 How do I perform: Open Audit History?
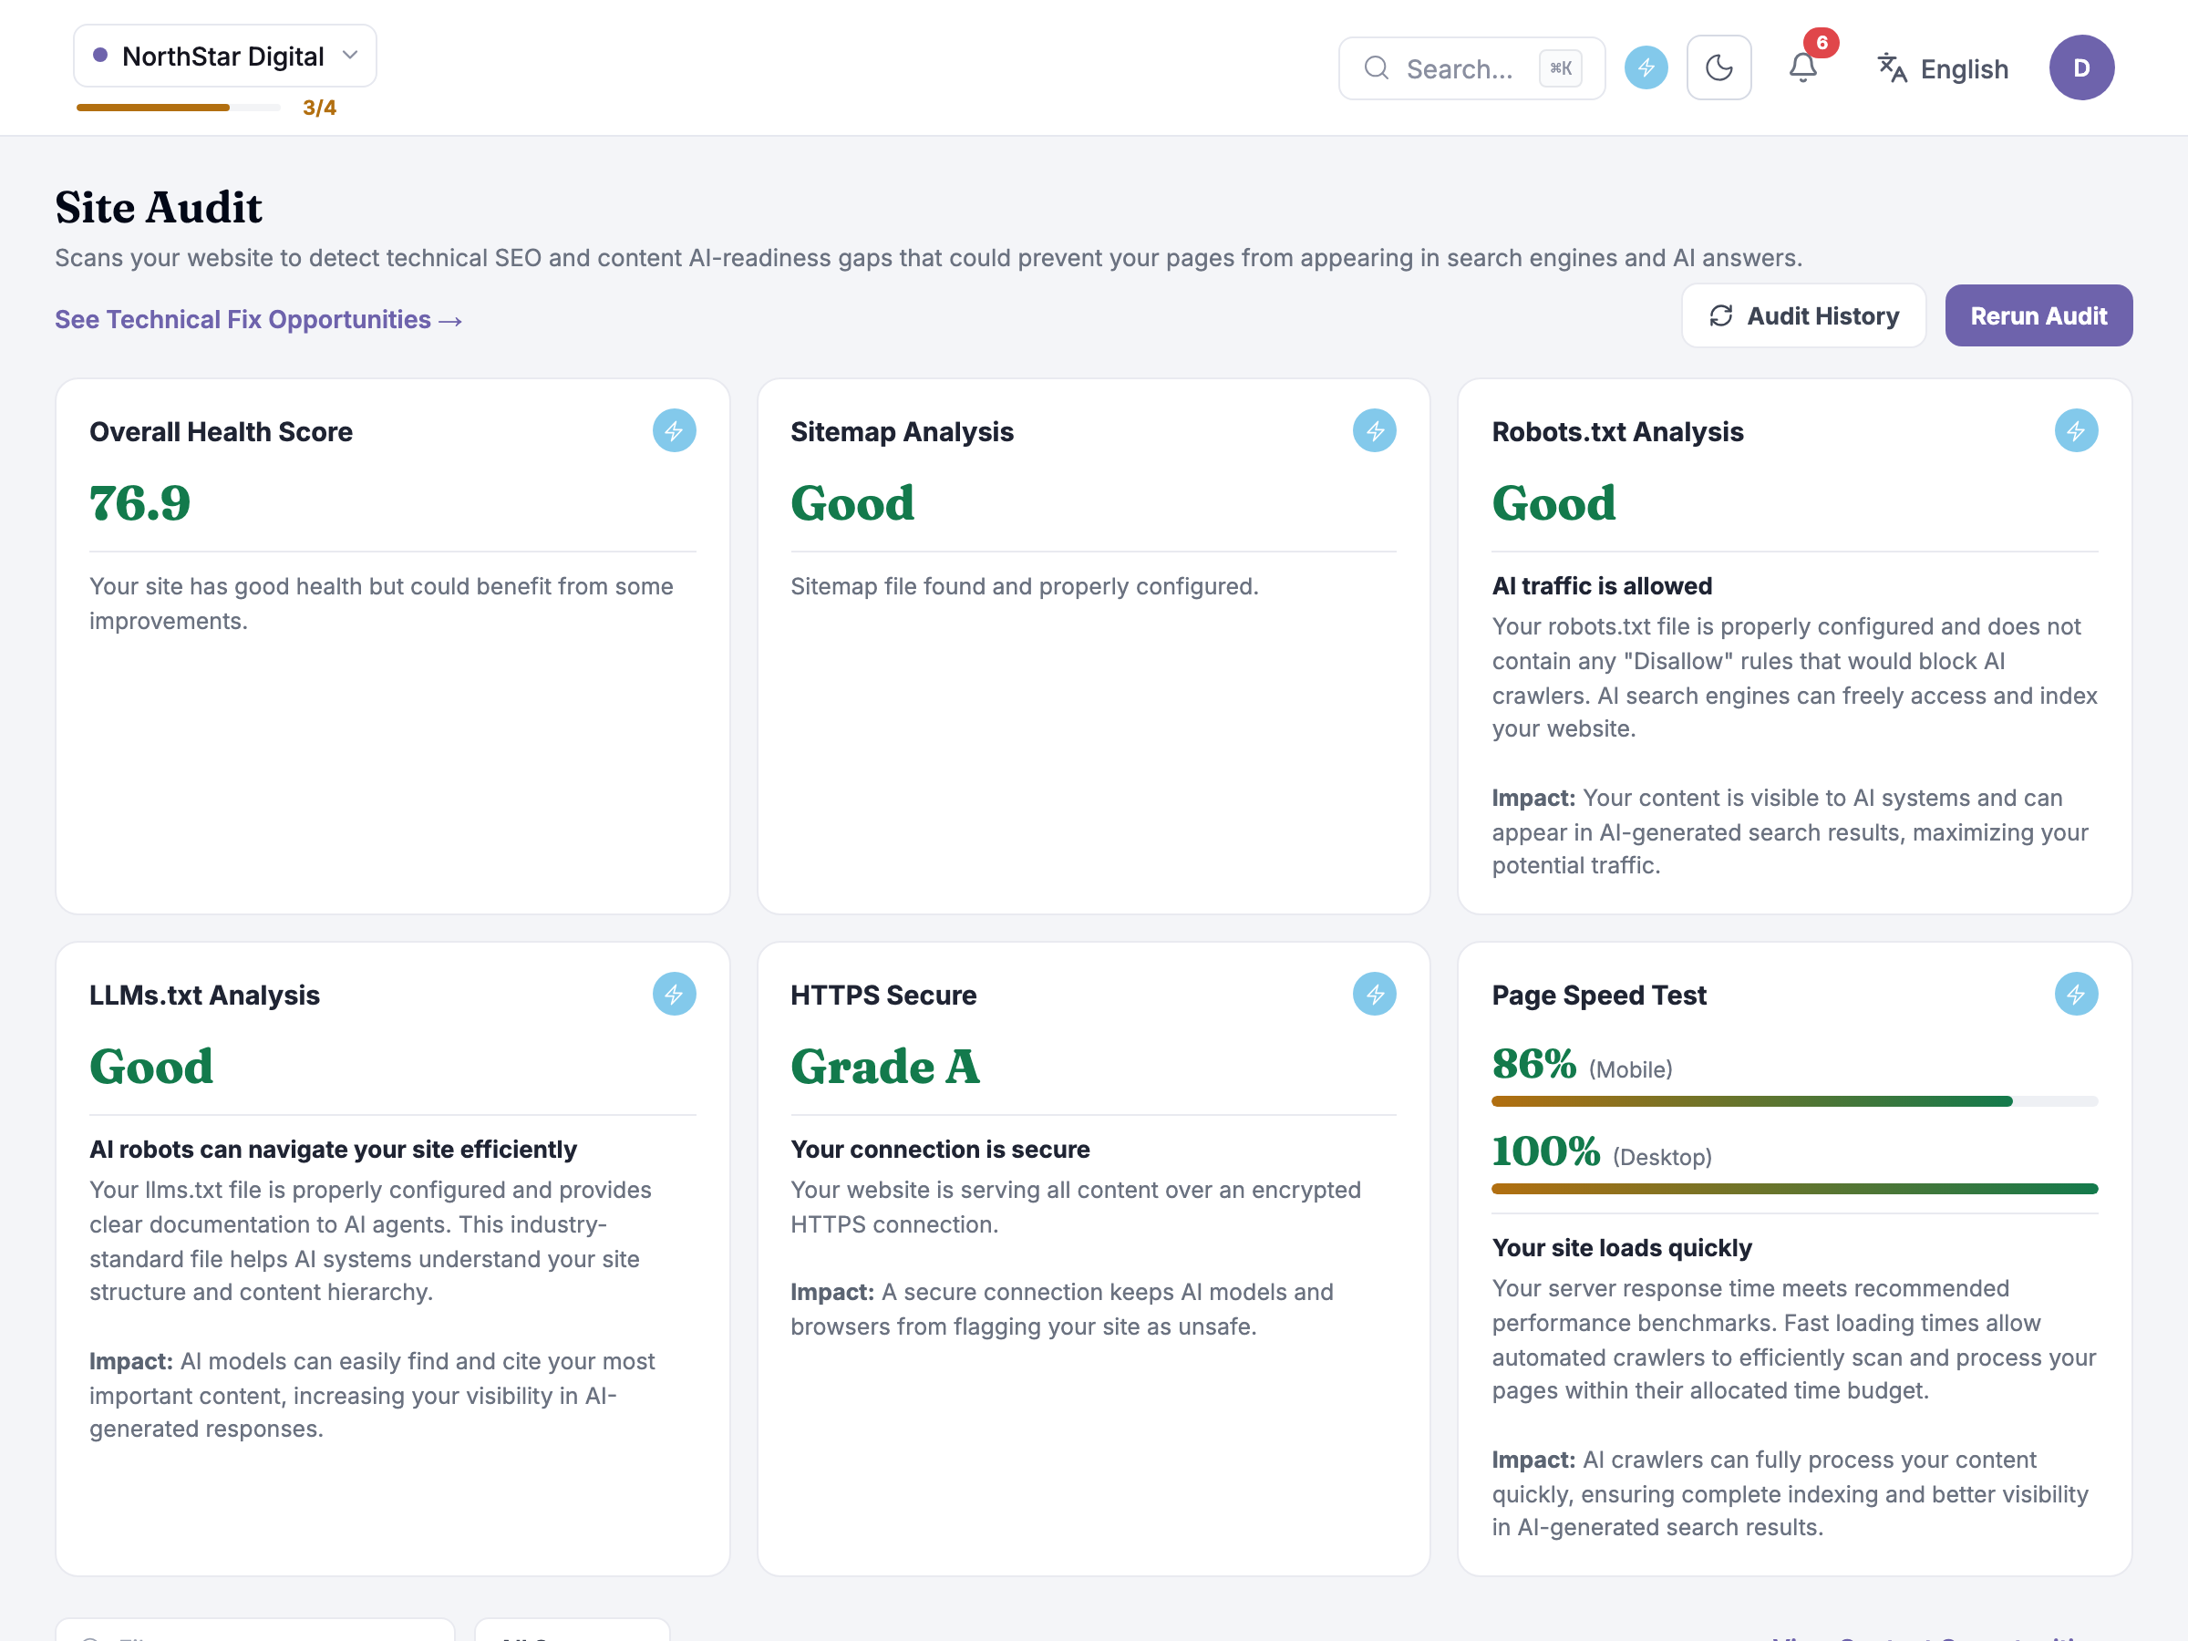tap(1804, 316)
